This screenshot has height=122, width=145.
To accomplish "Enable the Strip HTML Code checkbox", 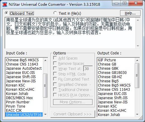I will (x=55, y=74).
